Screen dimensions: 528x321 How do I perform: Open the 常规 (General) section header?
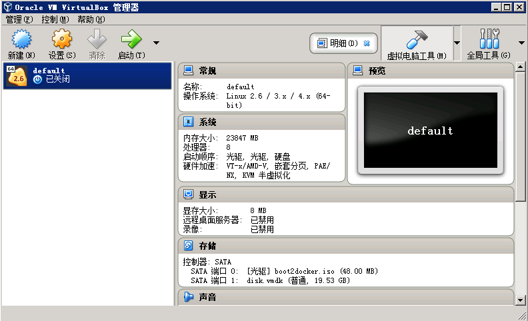tap(261, 71)
